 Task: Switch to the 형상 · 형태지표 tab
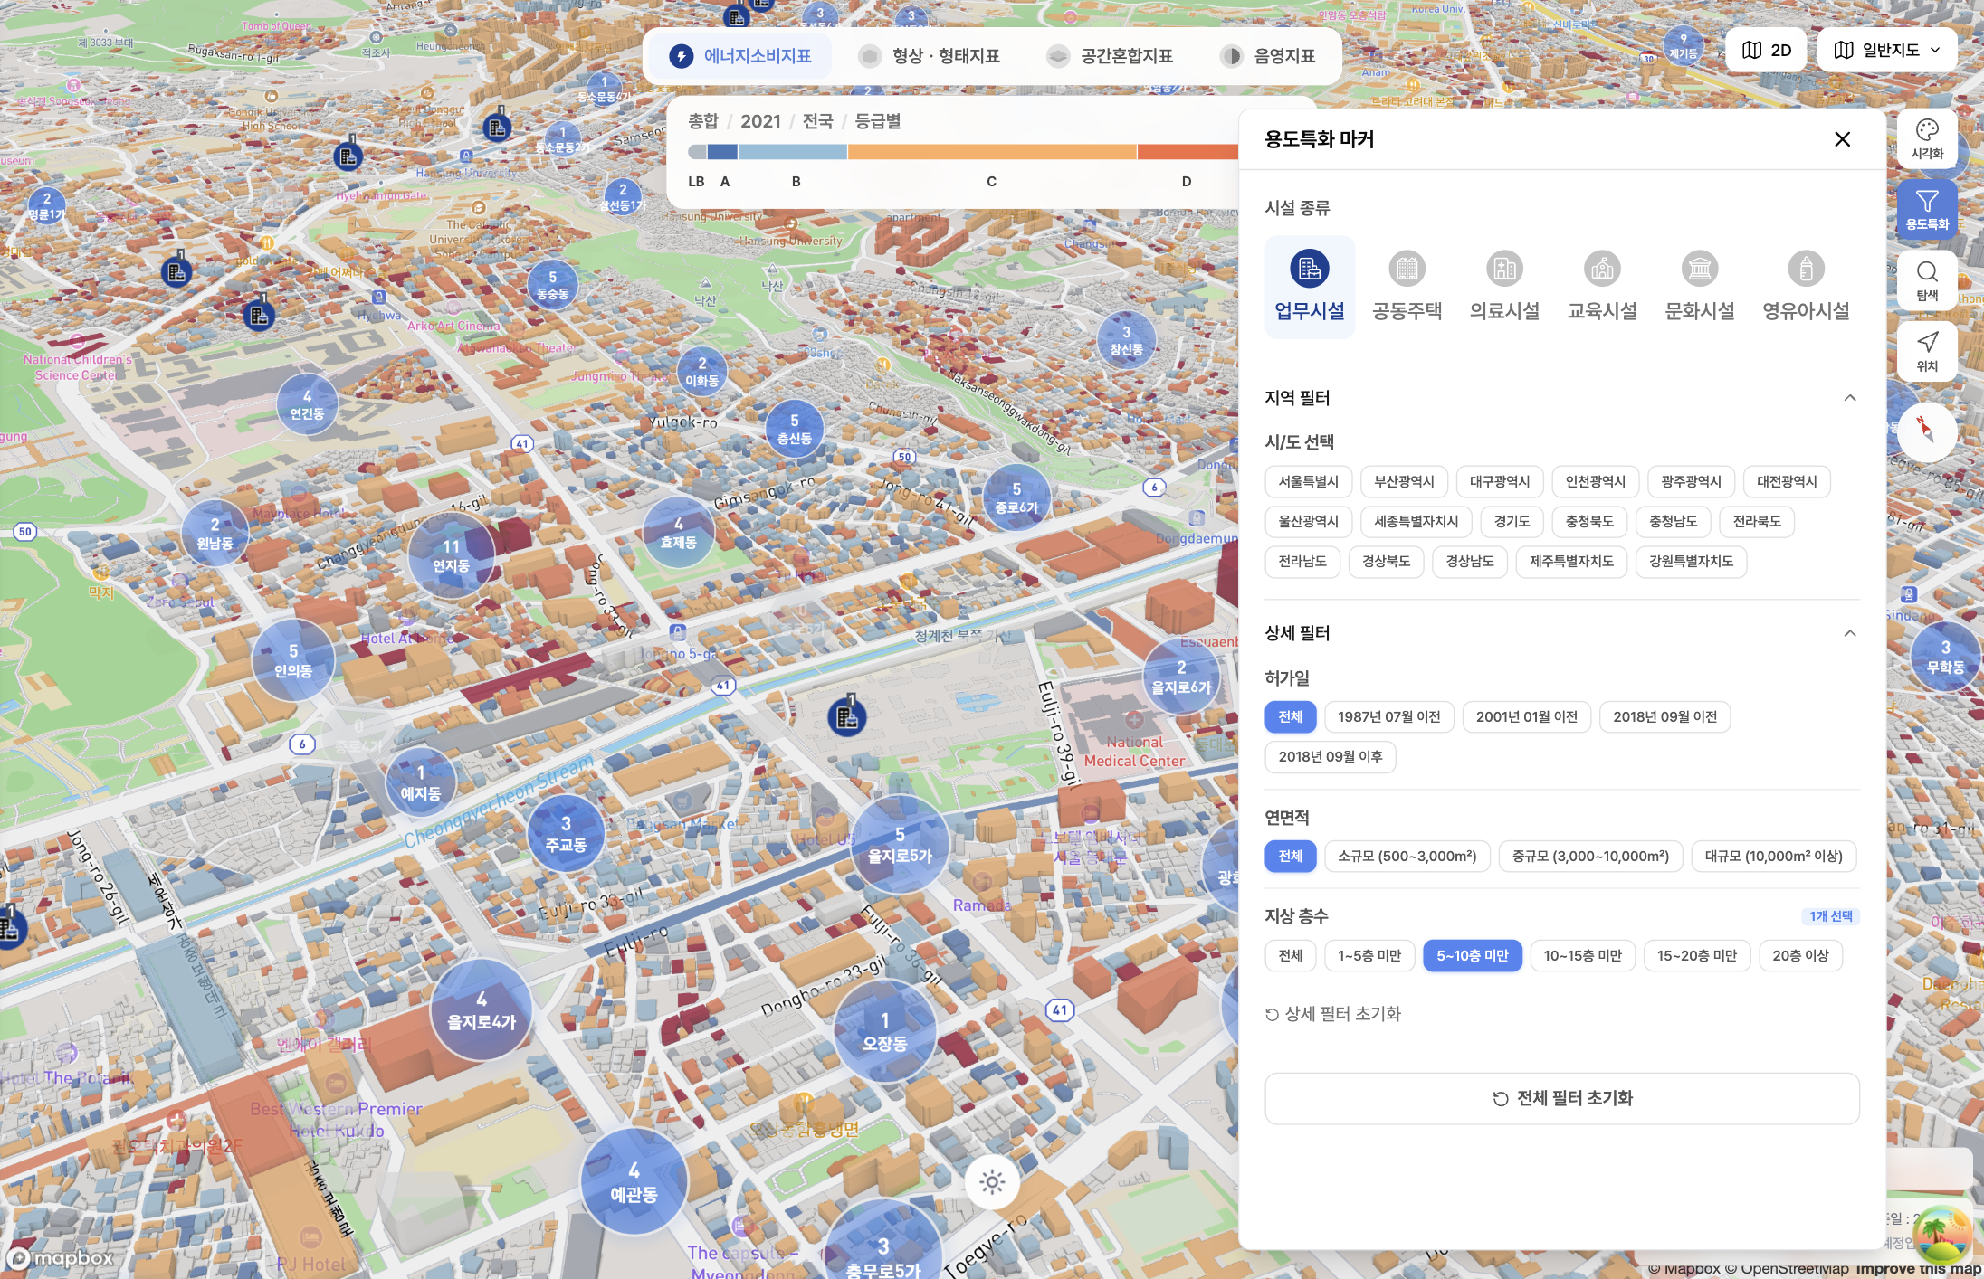pyautogui.click(x=930, y=56)
